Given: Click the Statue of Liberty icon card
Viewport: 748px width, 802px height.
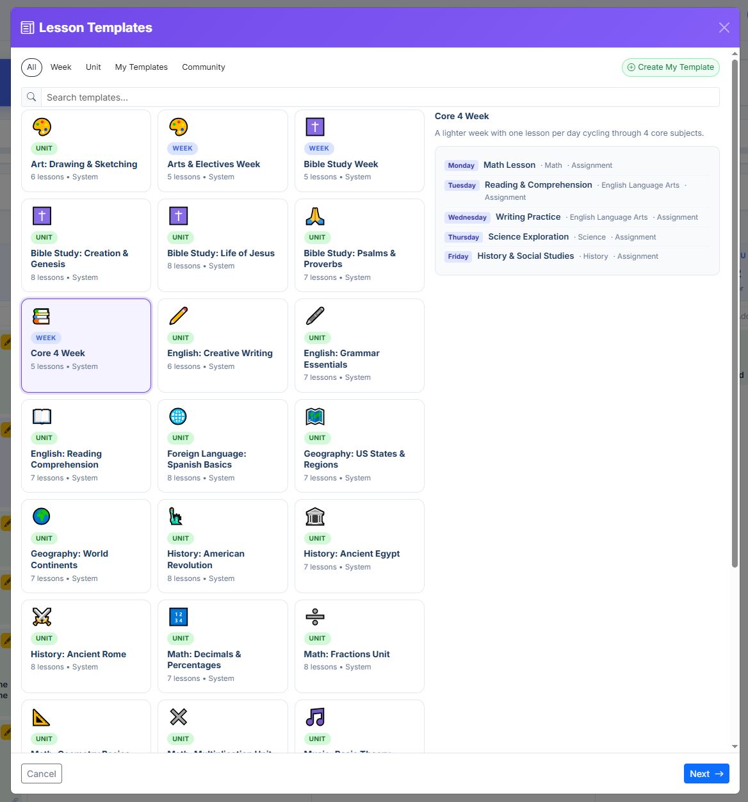Looking at the screenshot, I should click(223, 546).
